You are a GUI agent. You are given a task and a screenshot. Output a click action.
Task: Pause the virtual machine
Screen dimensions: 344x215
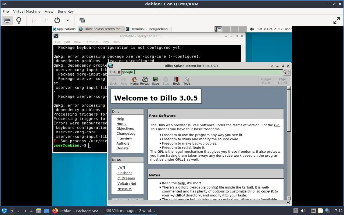(x=46, y=20)
